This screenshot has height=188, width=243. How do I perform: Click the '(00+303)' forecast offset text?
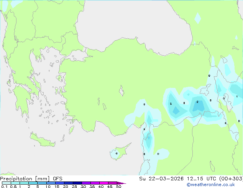[231, 179]
